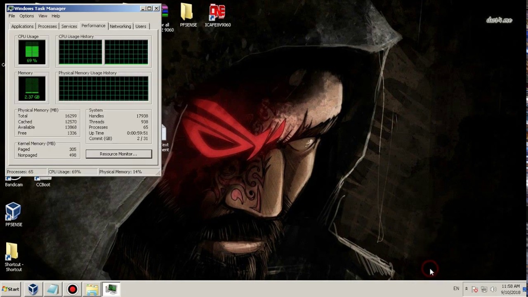The width and height of the screenshot is (528, 297).
Task: Switch to the Users tab
Action: tap(141, 26)
